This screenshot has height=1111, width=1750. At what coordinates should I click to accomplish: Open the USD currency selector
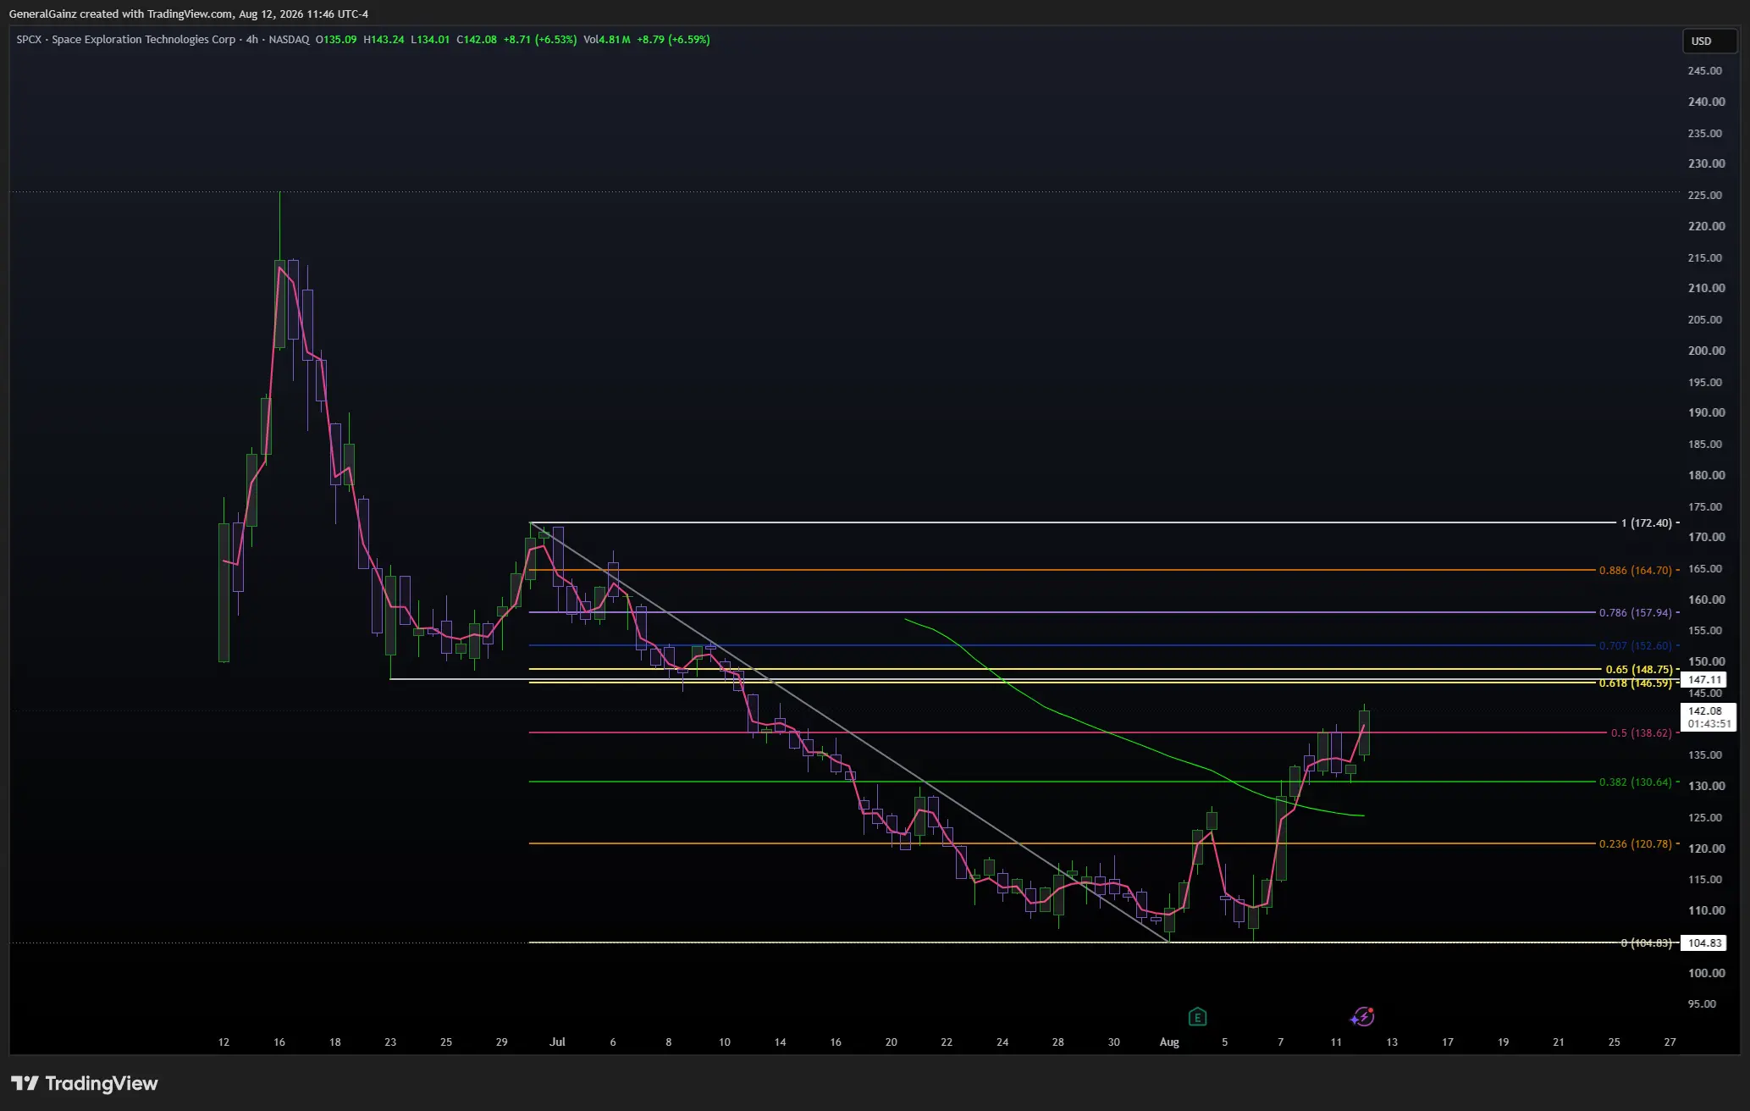point(1709,41)
